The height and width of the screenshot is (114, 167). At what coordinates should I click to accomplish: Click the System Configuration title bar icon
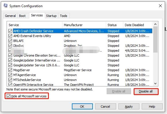click(x=5, y=6)
